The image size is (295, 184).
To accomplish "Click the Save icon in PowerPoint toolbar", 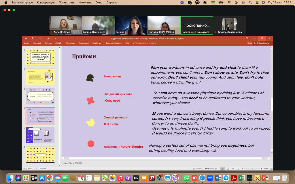I will click(26, 38).
